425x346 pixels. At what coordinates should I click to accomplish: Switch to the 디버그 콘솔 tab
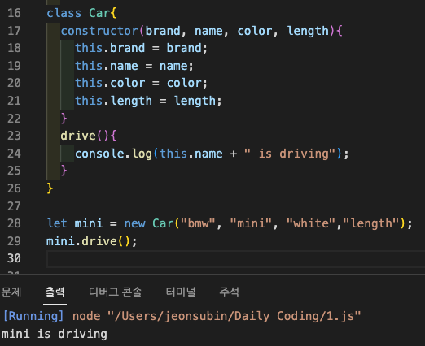pos(116,292)
